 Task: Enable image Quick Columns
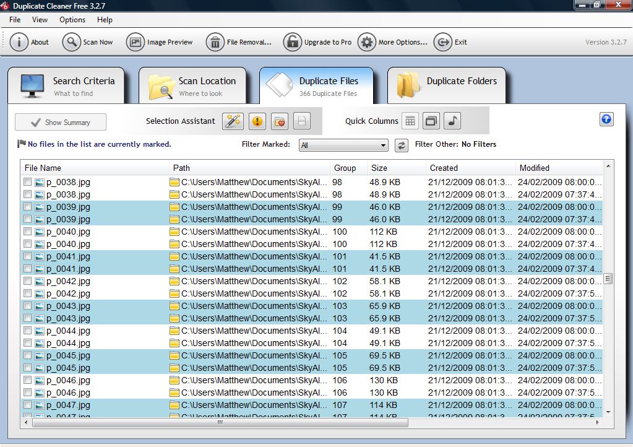(431, 121)
